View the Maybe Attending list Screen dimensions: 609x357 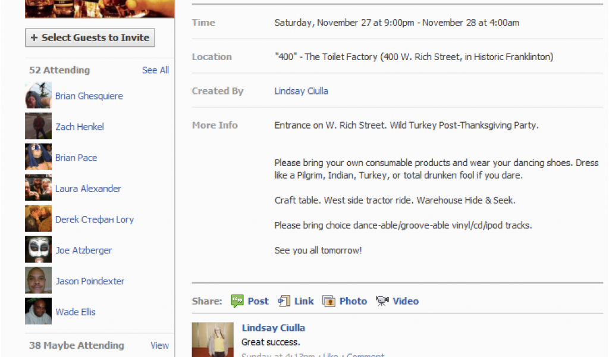pos(159,345)
